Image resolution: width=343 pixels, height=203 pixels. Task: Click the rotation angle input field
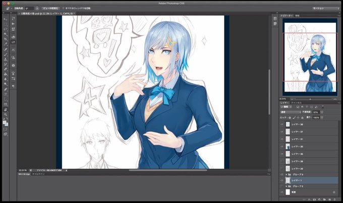click(29, 8)
